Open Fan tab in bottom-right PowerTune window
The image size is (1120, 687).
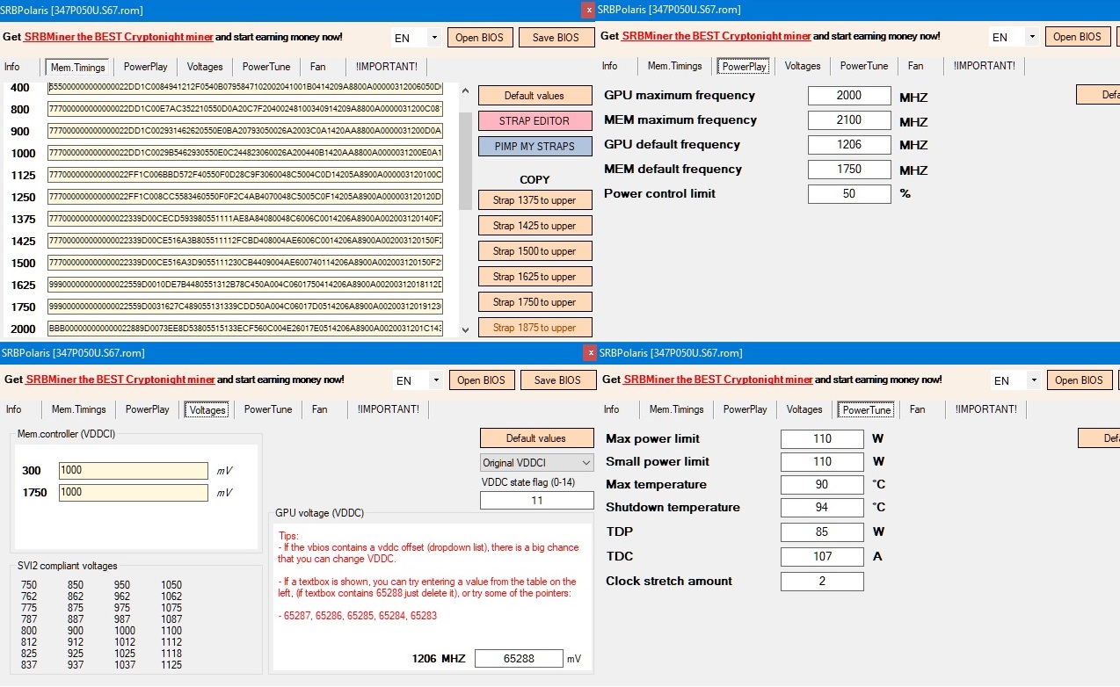(x=917, y=410)
